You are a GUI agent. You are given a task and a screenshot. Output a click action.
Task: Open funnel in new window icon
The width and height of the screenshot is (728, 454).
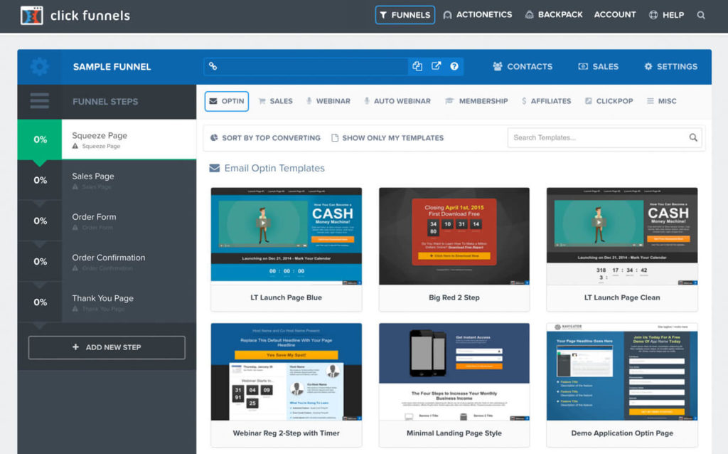(436, 66)
